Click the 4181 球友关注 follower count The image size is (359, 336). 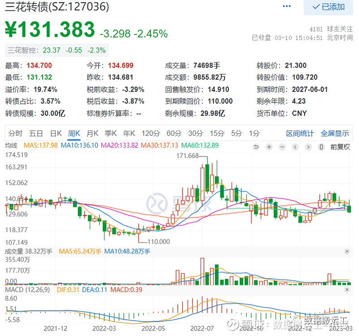(x=331, y=29)
